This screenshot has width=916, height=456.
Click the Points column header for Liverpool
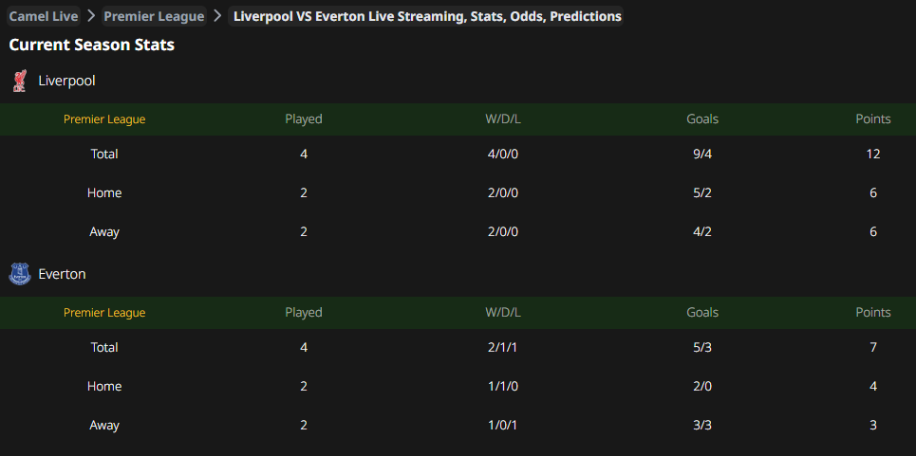pyautogui.click(x=872, y=119)
